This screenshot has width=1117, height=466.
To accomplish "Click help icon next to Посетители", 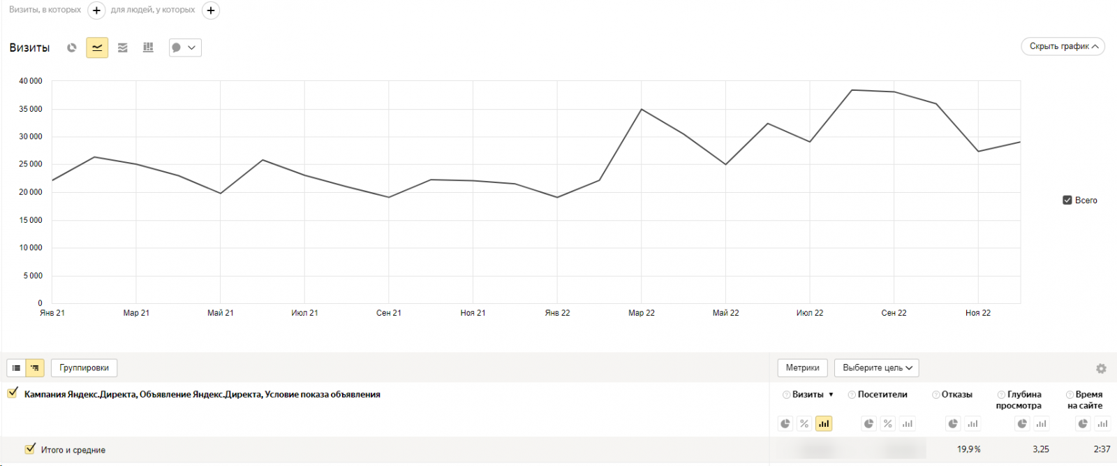I will 852,395.
